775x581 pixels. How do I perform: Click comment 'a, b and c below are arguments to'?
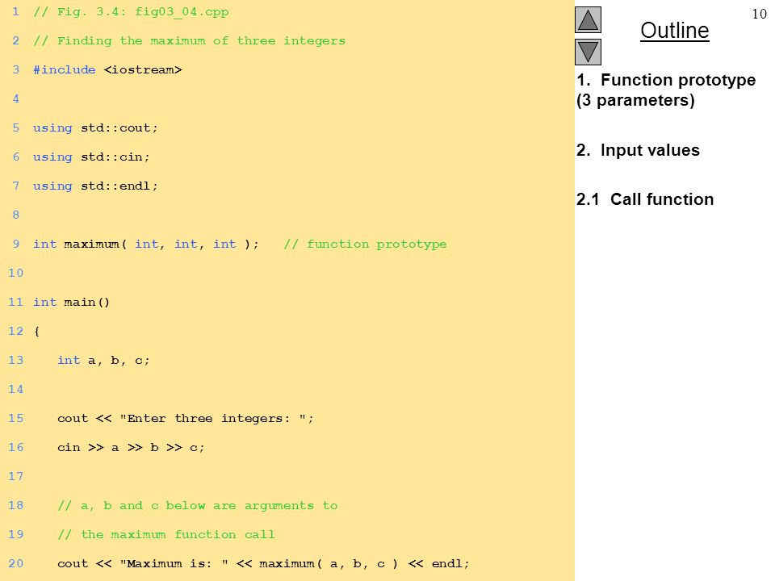pyautogui.click(x=198, y=505)
